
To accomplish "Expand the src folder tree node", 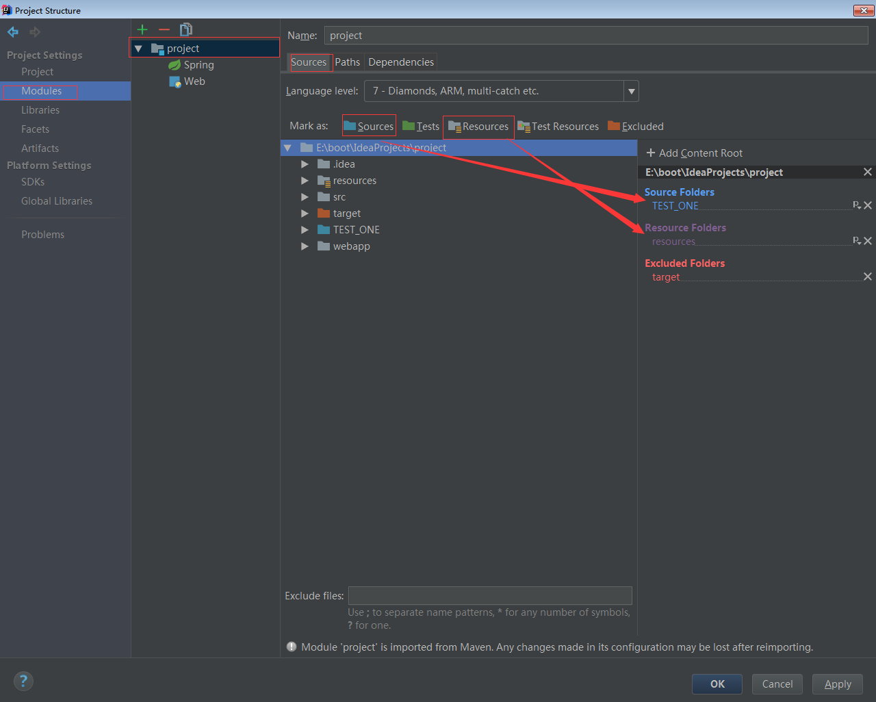I will pos(305,197).
